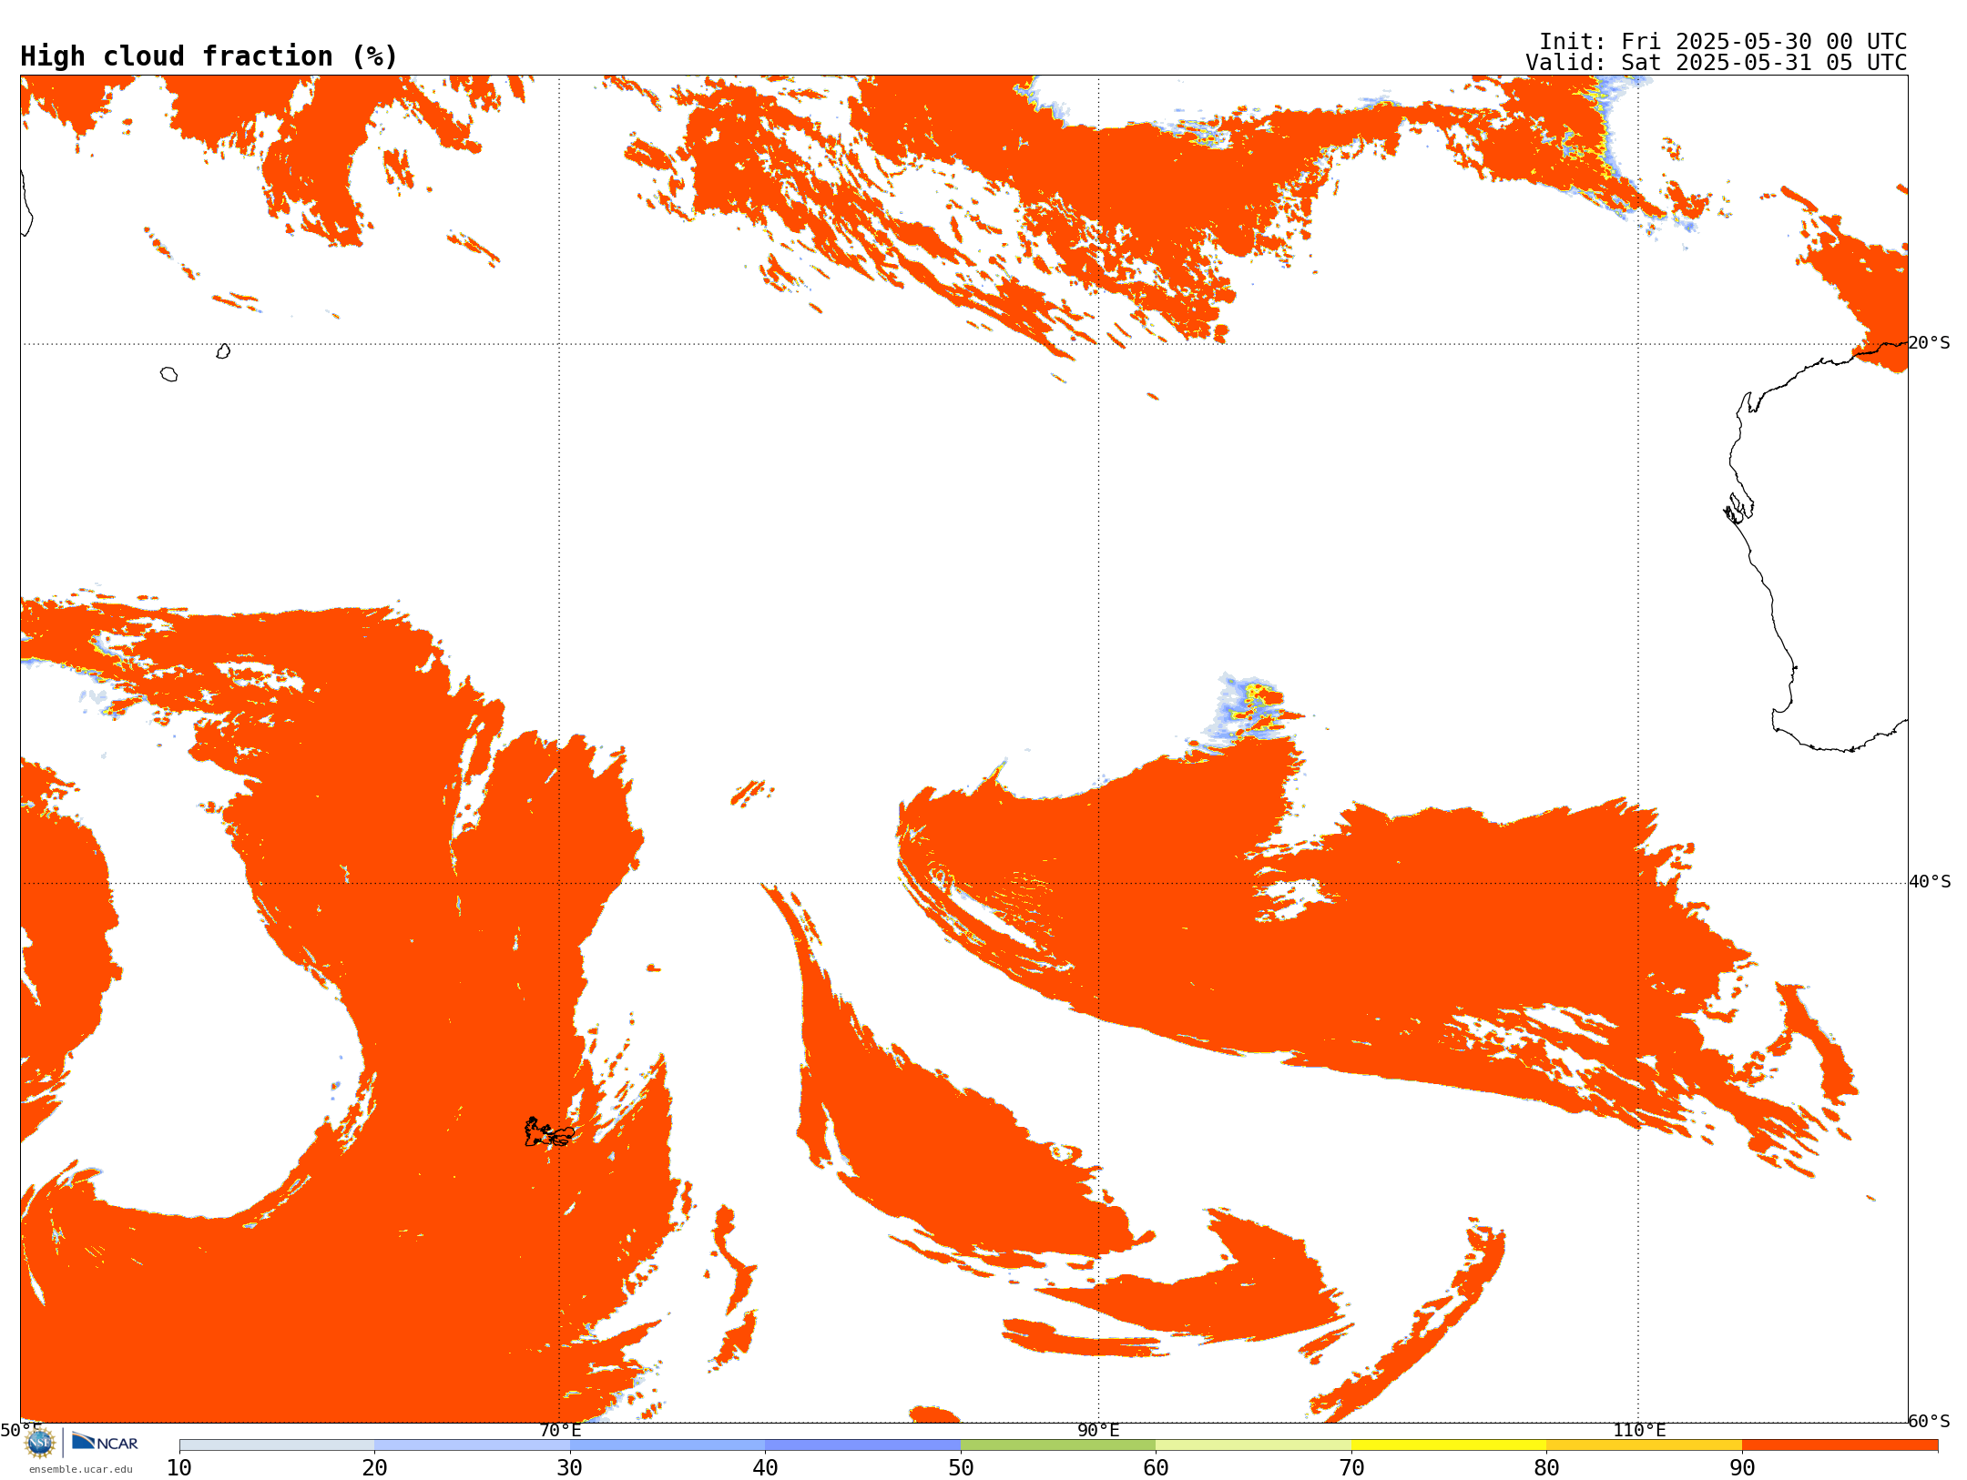
Task: Click the 20–30 light blue colorbar segment
Action: [x=472, y=1445]
